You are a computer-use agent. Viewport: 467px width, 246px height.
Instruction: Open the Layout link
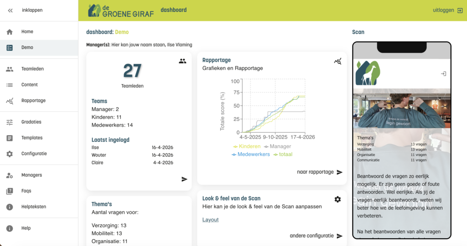(x=210, y=220)
